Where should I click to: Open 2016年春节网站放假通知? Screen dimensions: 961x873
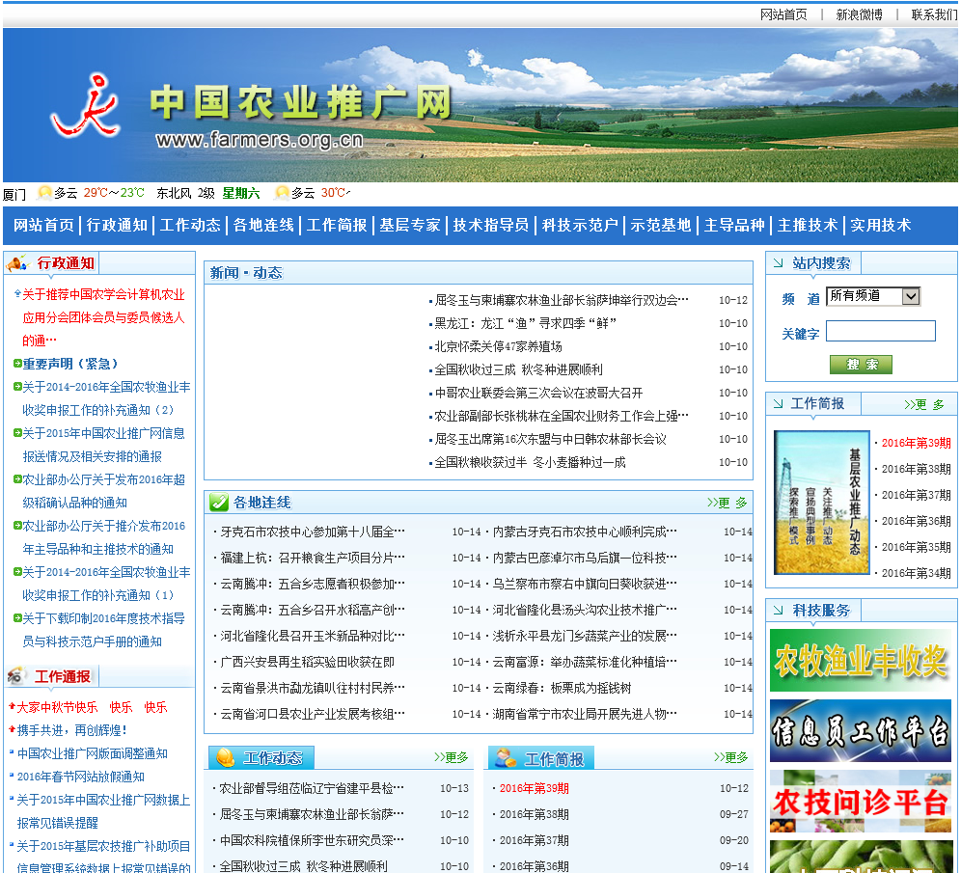coord(80,777)
